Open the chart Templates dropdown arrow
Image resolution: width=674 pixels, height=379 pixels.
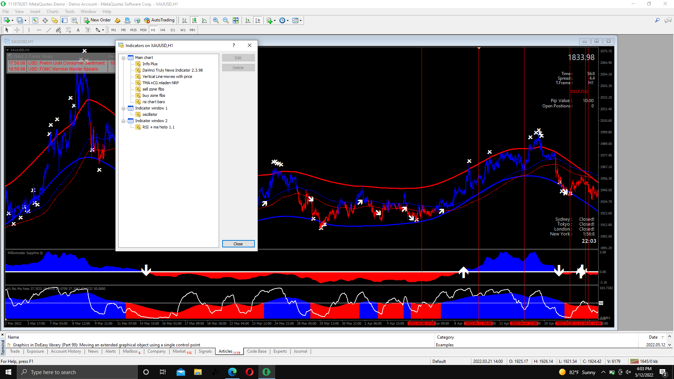coord(301,20)
